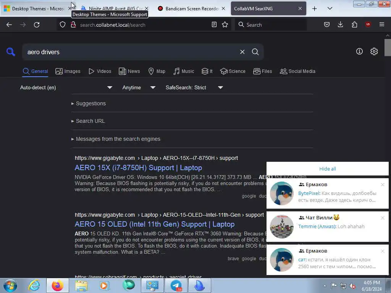
Task: Open Windows Media Player taskbar icon
Action: point(104,285)
